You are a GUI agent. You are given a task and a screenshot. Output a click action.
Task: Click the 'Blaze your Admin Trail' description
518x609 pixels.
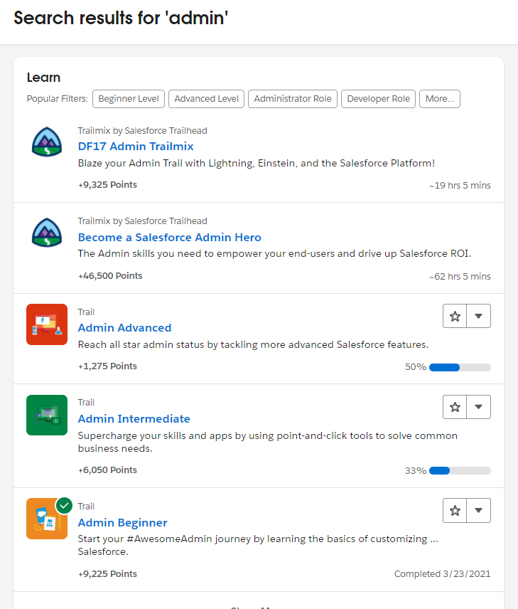[257, 163]
